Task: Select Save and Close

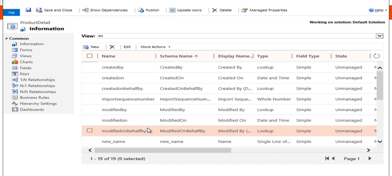Action: click(x=54, y=10)
